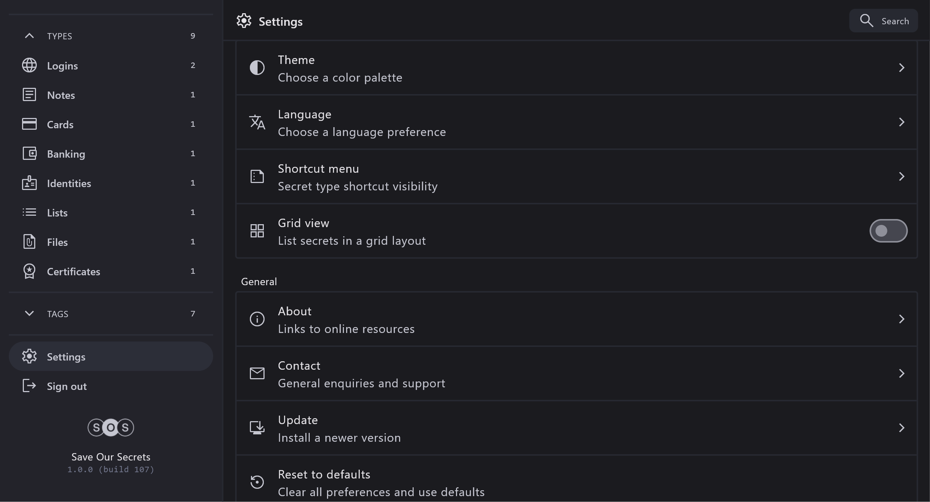
Task: Click the Identities badge icon
Action: [29, 183]
